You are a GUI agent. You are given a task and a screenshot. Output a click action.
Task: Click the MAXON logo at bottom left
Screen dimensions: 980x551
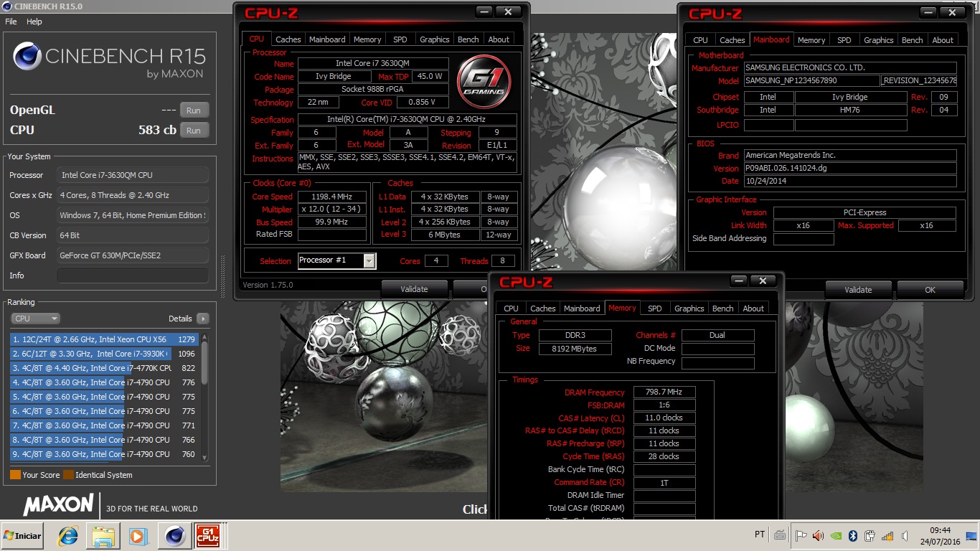click(58, 504)
